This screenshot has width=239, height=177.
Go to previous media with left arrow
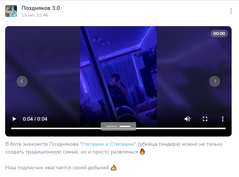pos(22,81)
